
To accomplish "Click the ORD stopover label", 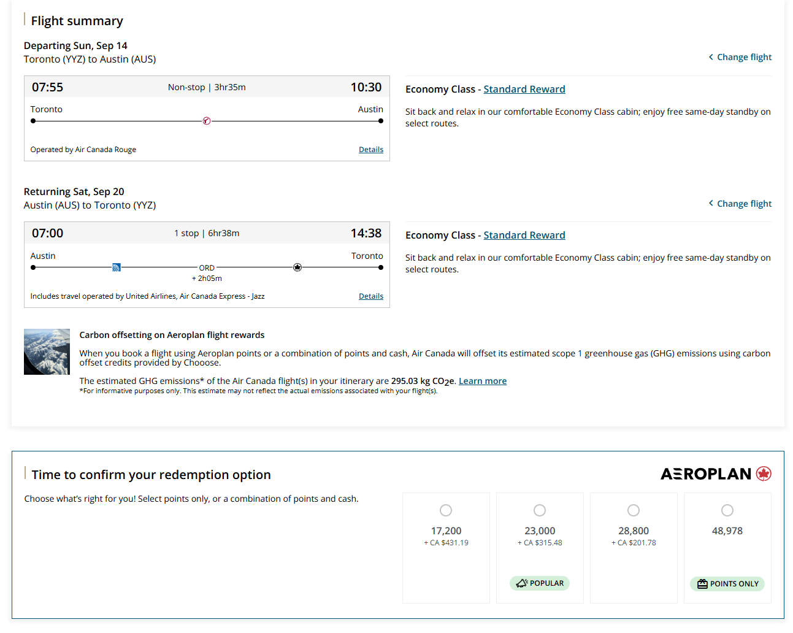I will [207, 268].
